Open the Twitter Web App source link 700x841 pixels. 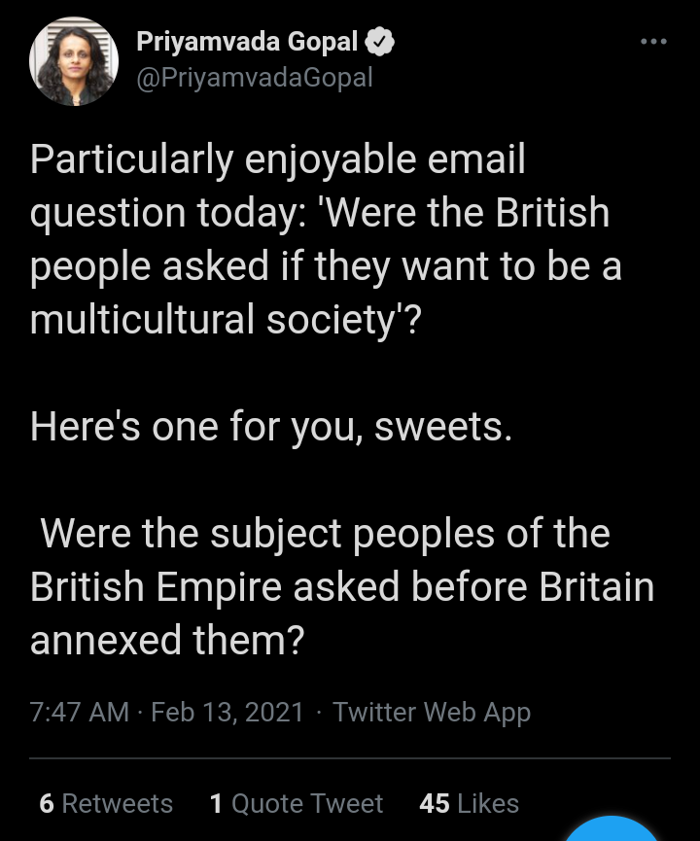click(432, 712)
